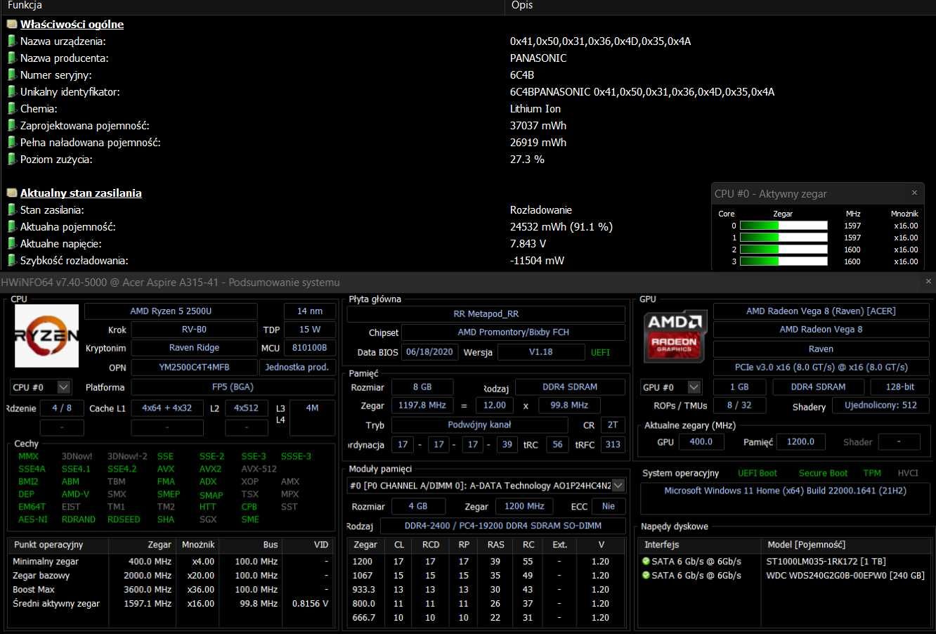Viewport: 936px width, 634px height.
Task: Click battery icon next to Nazwa urządzenia
Action: pos(12,41)
